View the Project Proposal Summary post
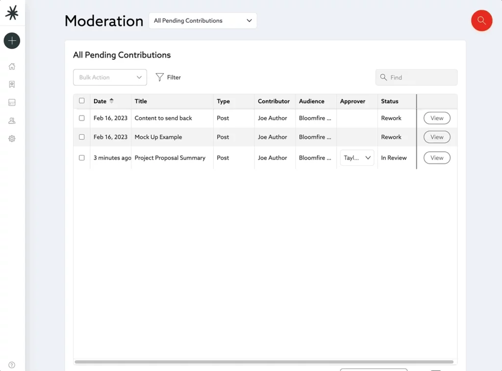 click(436, 158)
